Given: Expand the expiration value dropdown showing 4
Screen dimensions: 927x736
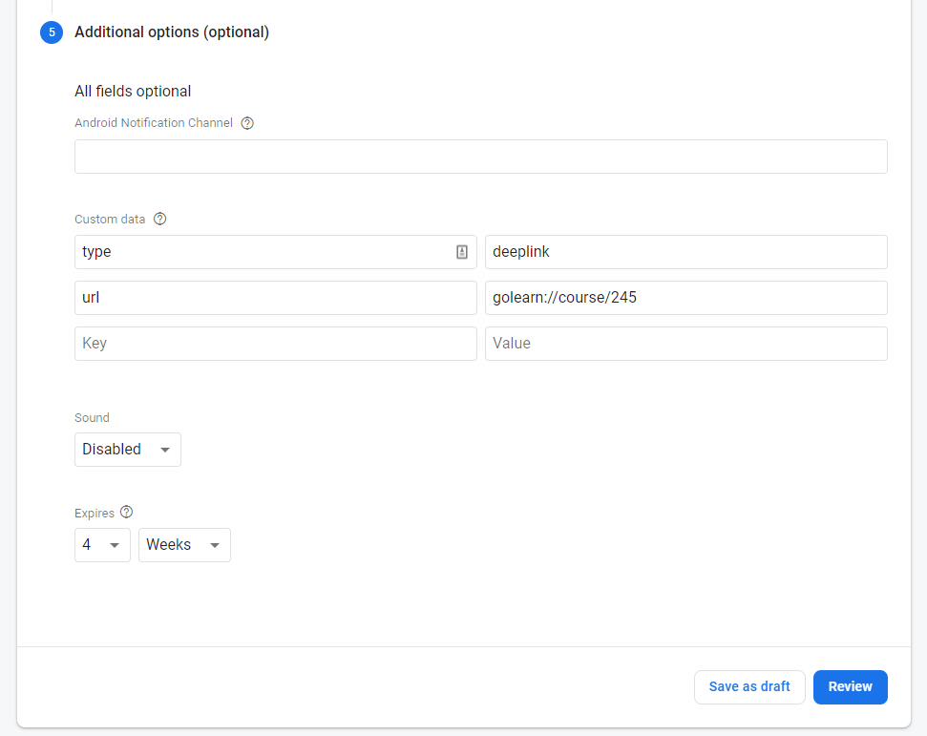Looking at the screenshot, I should (102, 544).
